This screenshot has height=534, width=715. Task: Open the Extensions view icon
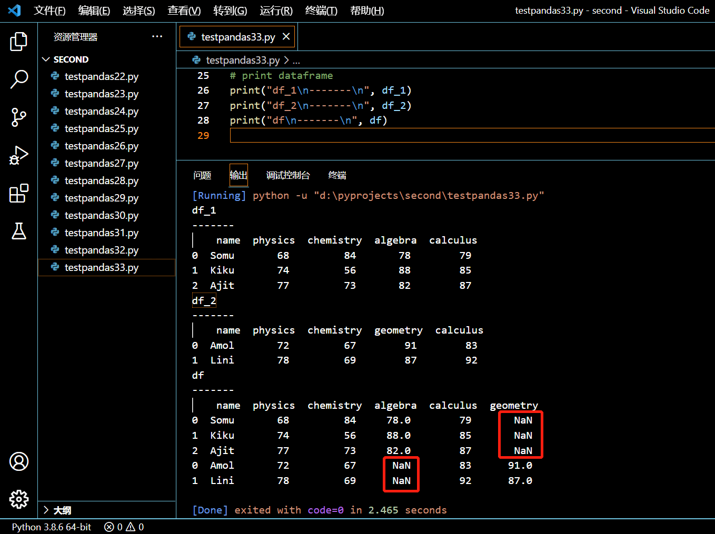pyautogui.click(x=18, y=193)
